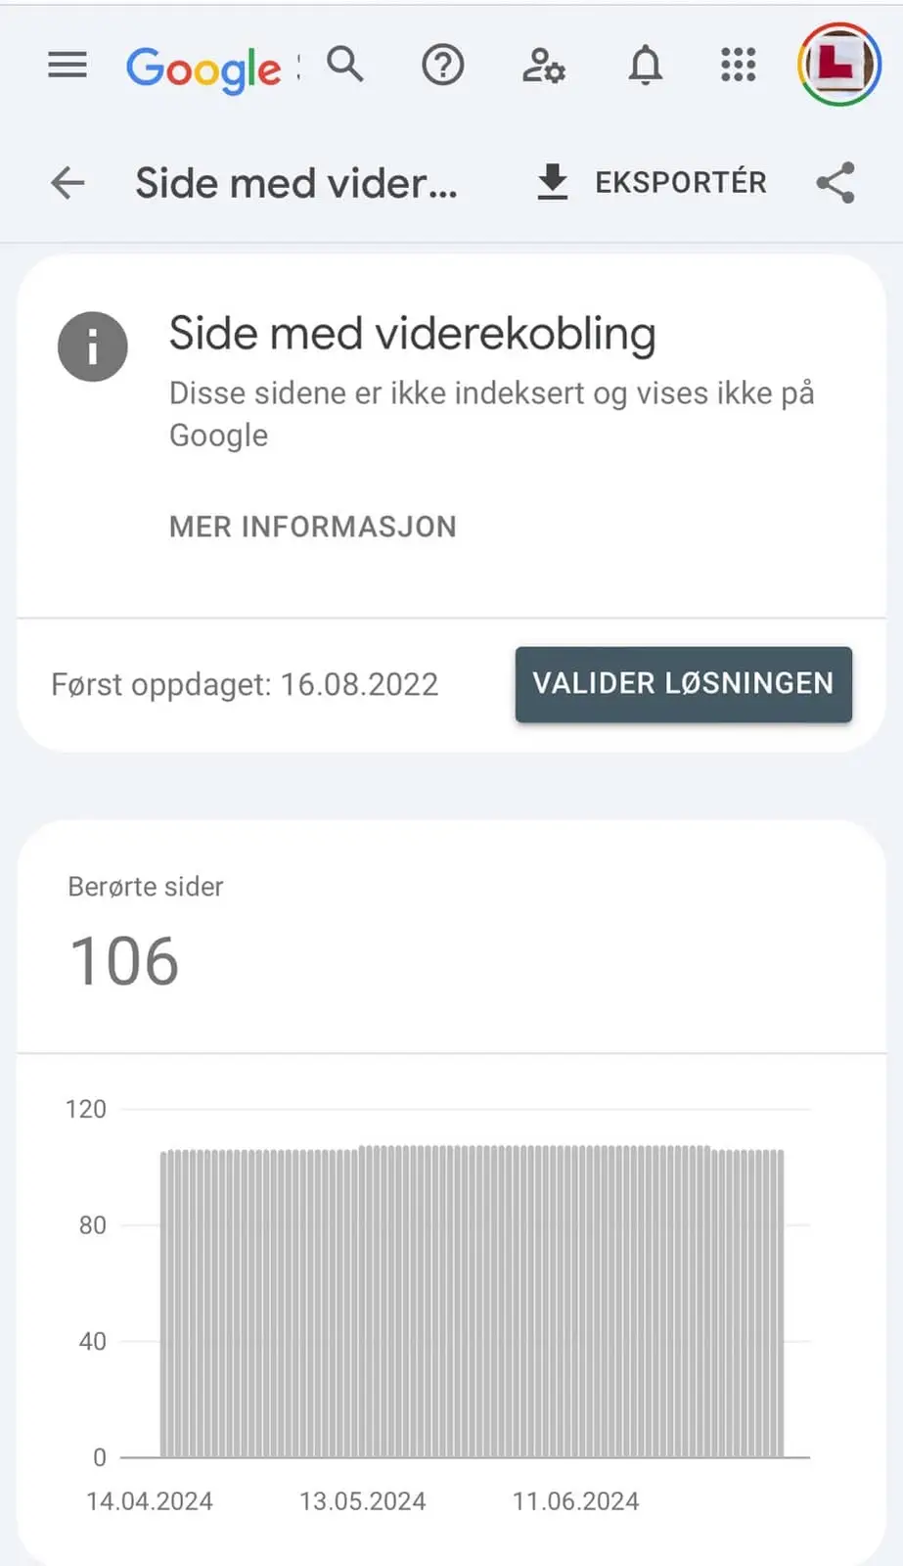
Task: Open the search magnifier icon
Action: pyautogui.click(x=344, y=65)
